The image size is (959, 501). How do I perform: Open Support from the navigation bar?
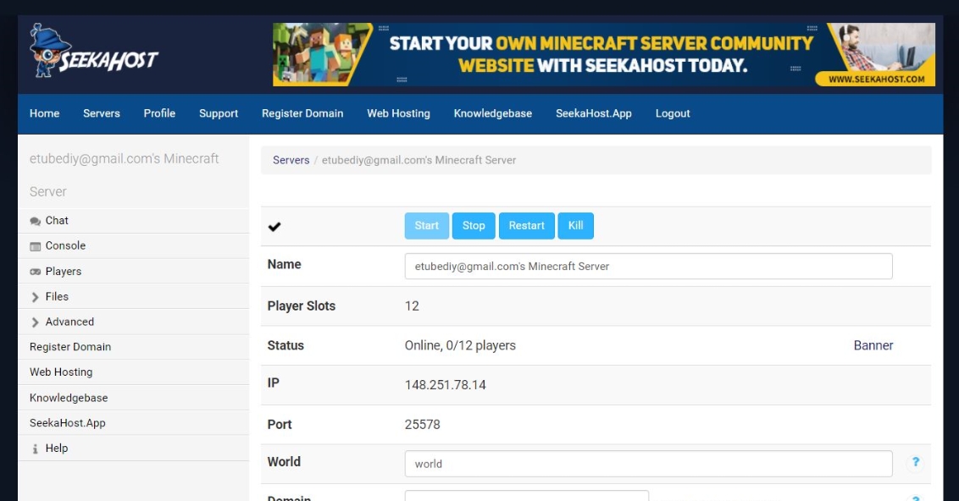pyautogui.click(x=219, y=113)
